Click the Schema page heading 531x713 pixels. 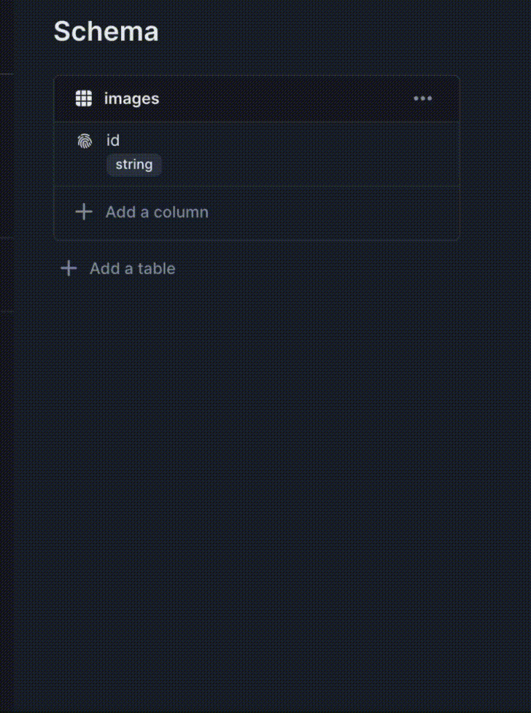(x=106, y=31)
